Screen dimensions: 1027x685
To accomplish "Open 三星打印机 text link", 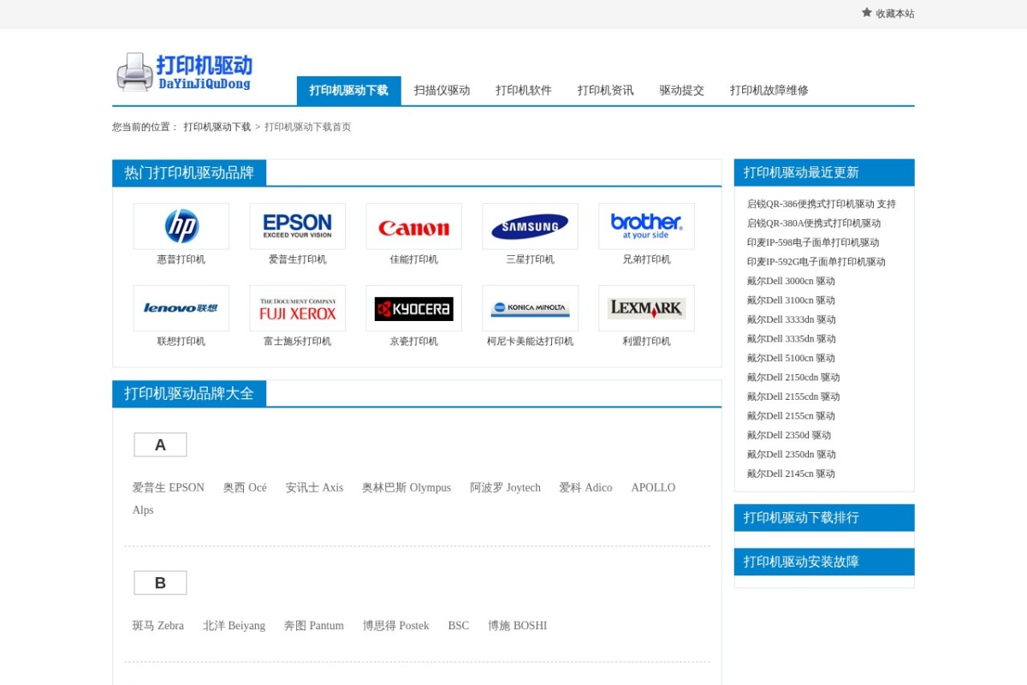I will point(531,259).
